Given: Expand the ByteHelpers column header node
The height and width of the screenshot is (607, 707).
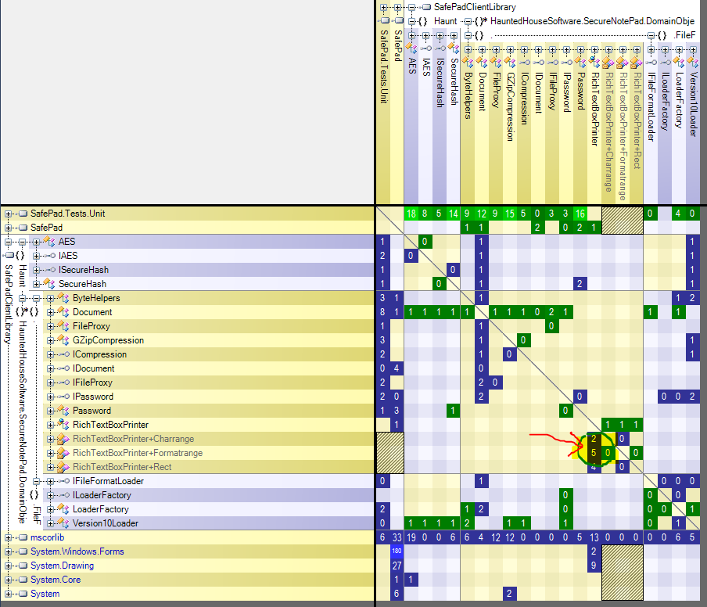Looking at the screenshot, I should click(x=467, y=48).
